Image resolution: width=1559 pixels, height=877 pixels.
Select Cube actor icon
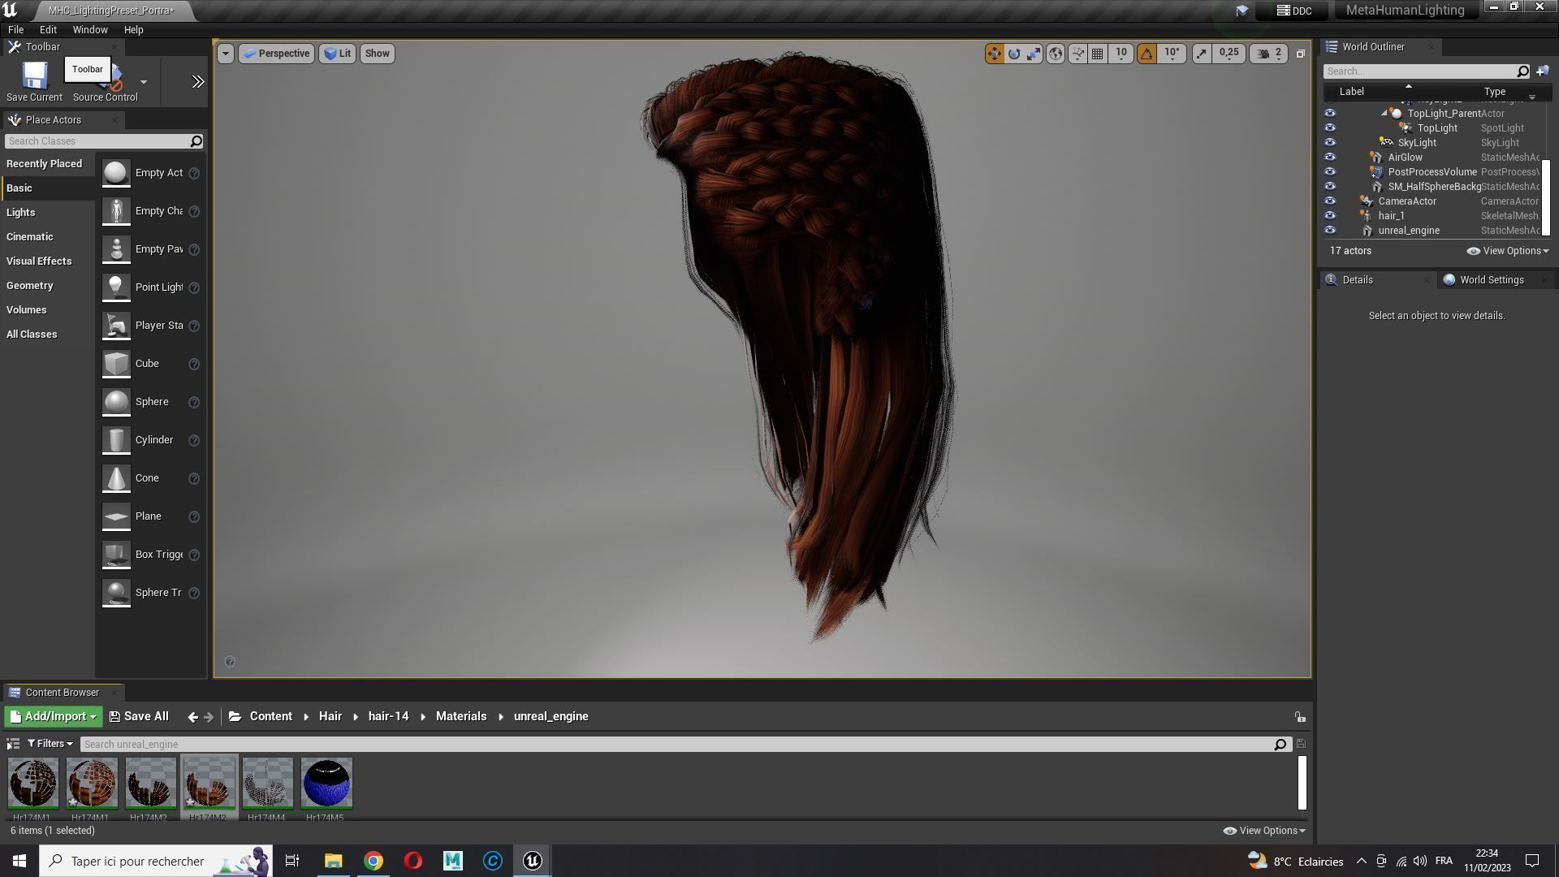(116, 364)
